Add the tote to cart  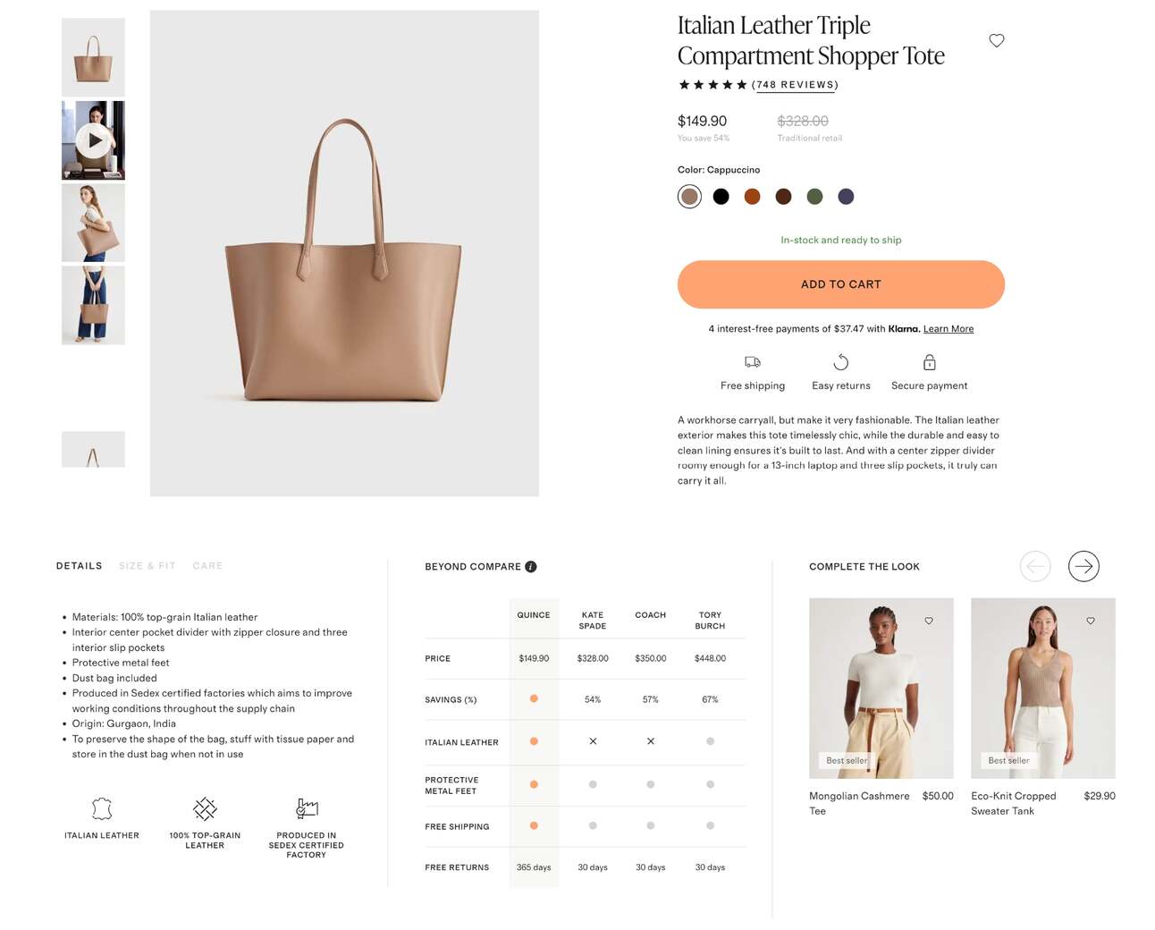(840, 284)
